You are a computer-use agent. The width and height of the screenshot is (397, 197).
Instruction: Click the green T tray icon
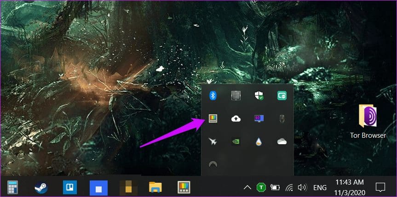(261, 187)
